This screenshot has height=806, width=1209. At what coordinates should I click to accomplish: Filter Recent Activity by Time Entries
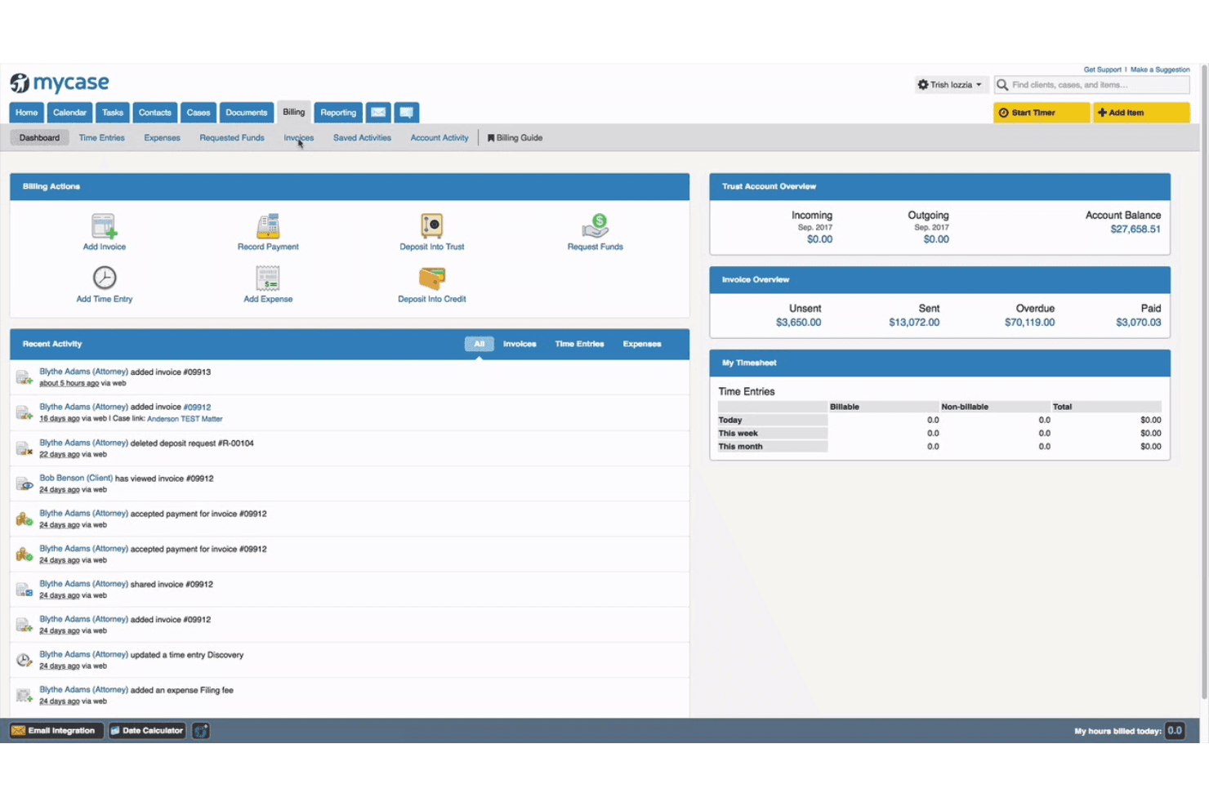coord(579,344)
